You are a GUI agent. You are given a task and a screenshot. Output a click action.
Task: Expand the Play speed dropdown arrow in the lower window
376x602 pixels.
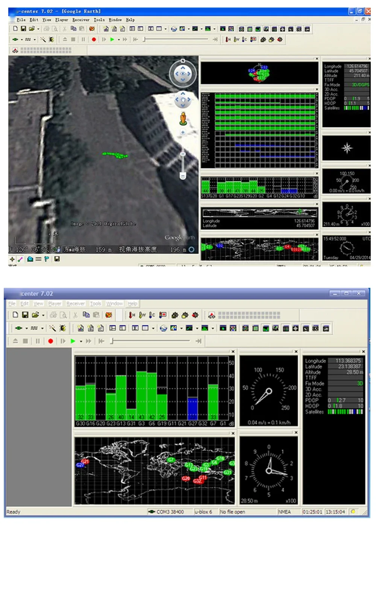(x=81, y=341)
